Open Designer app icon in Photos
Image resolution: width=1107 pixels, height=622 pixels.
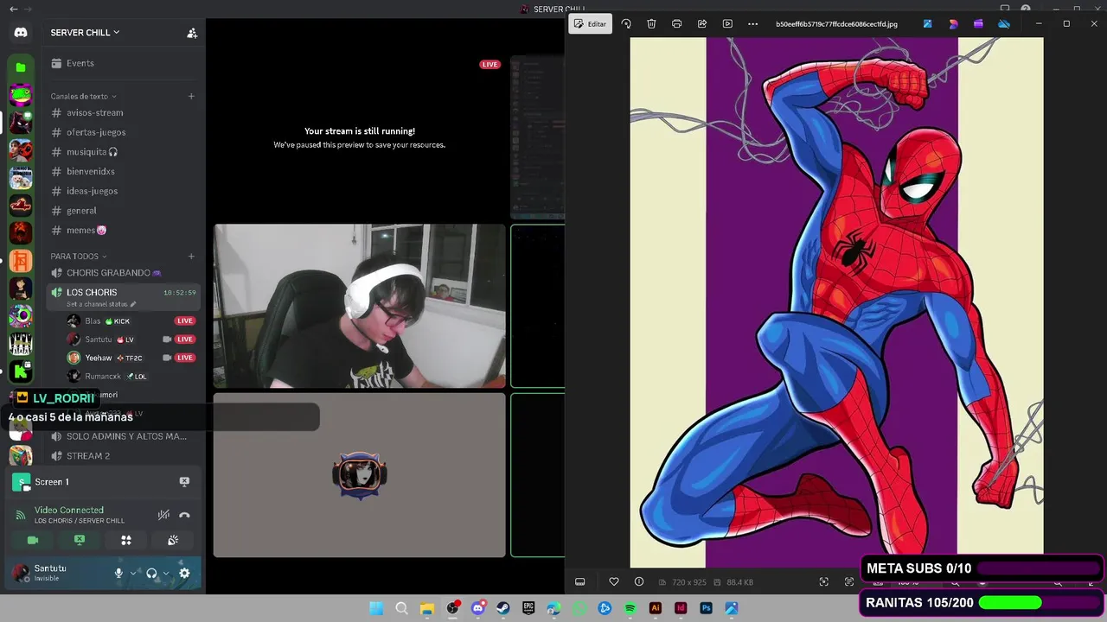(x=953, y=24)
